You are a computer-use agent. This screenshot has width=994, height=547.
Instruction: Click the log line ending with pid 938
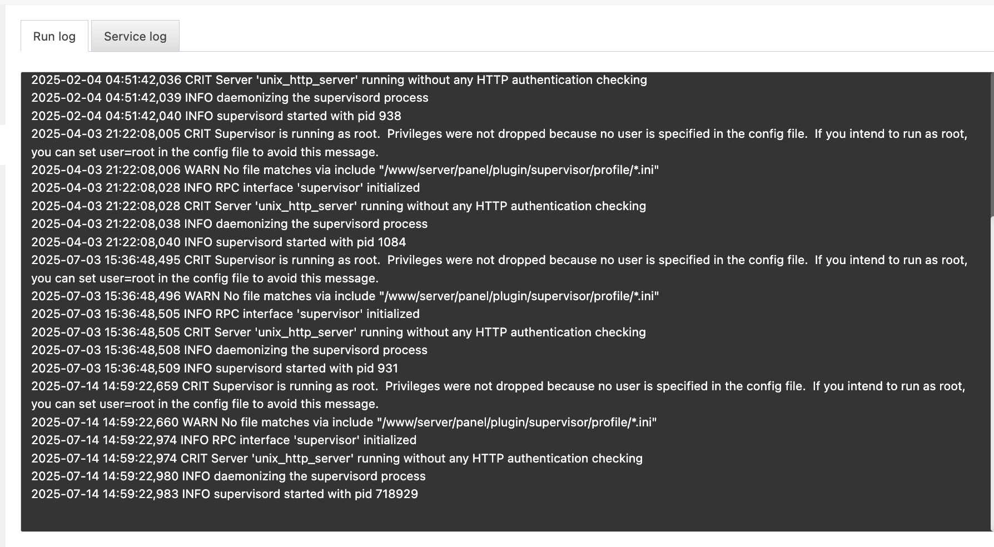(216, 116)
